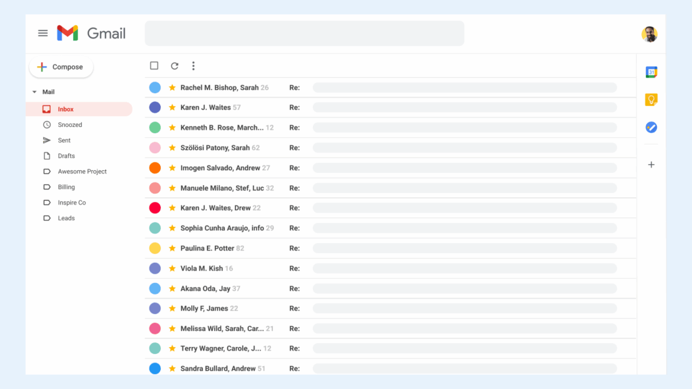Click the Awesome Project label tag icon

coord(47,171)
